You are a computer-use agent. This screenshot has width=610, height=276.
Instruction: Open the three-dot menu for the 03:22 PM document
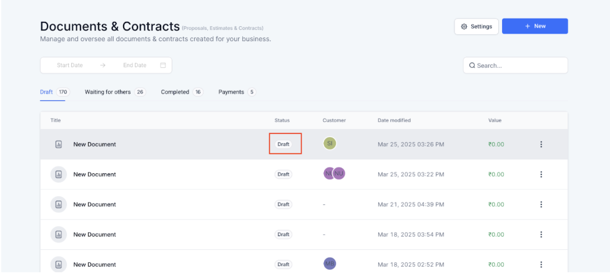pos(541,174)
